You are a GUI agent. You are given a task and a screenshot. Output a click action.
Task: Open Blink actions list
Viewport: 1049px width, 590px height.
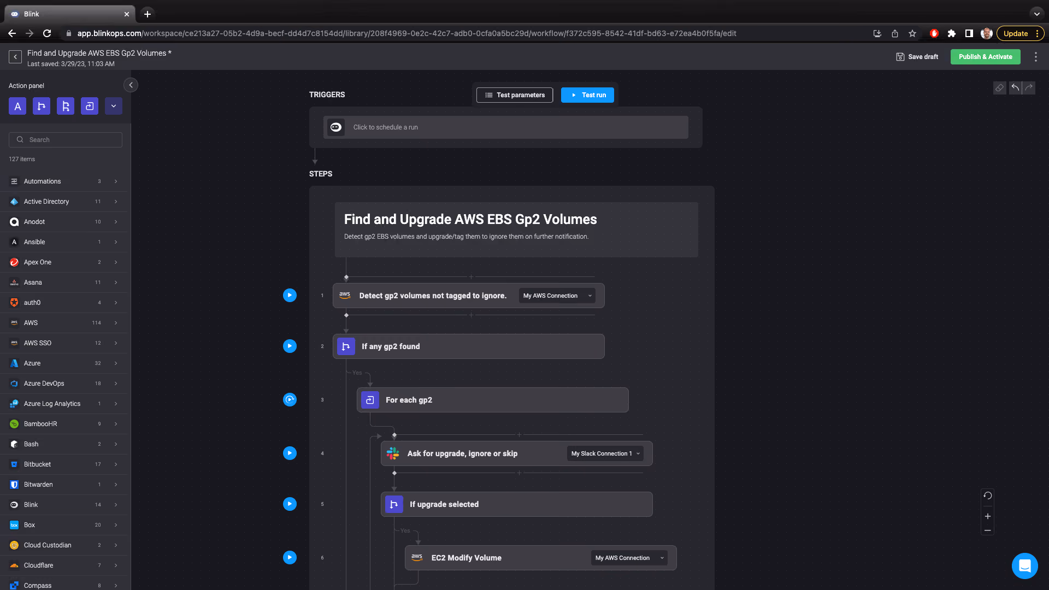pos(63,505)
